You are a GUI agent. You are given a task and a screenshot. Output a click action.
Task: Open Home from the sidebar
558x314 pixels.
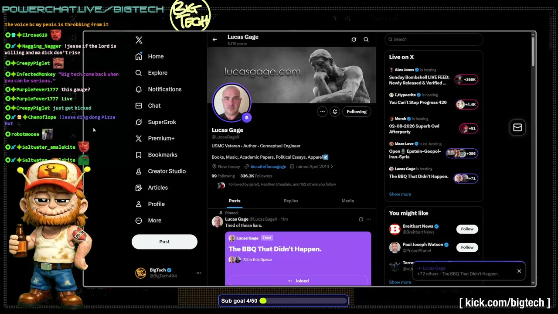pyautogui.click(x=150, y=56)
